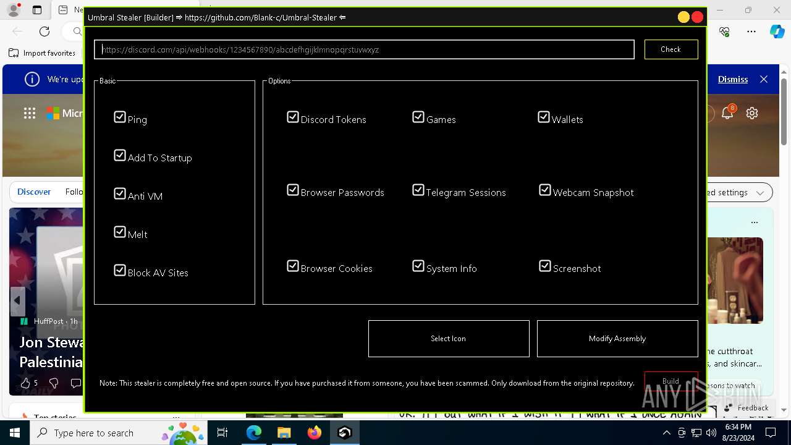Image resolution: width=791 pixels, height=445 pixels.
Task: Open the taskbar clock showing 6:34 PM
Action: [738, 433]
